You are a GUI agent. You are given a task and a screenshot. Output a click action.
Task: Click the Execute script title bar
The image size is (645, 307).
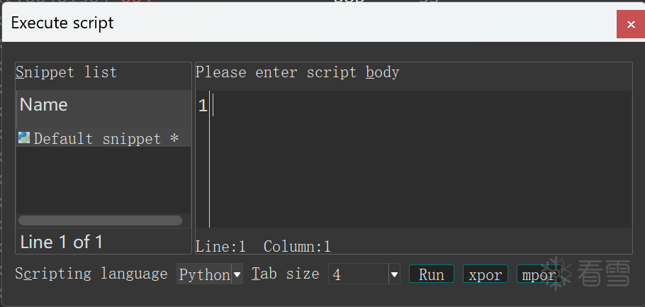pos(284,23)
